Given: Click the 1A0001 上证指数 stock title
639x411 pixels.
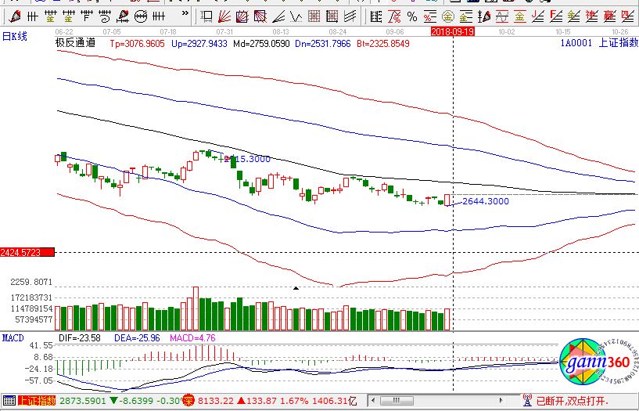Looking at the screenshot, I should click(604, 44).
